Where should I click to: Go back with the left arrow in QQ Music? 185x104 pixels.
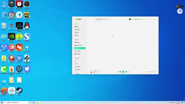coord(90,19)
